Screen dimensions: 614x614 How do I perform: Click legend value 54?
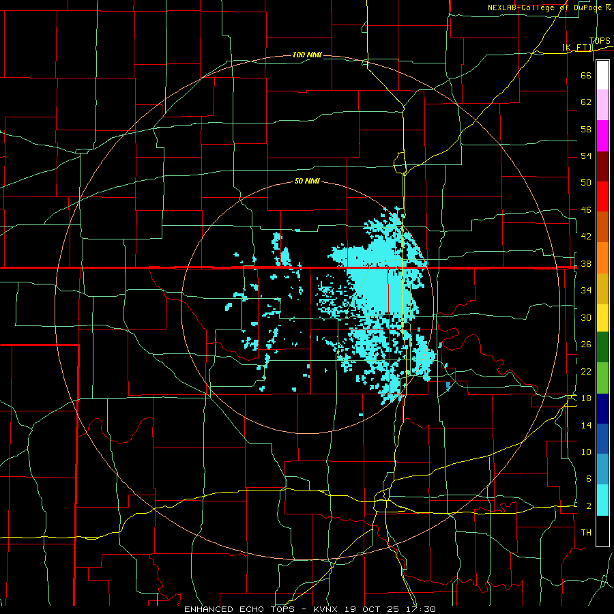pos(586,156)
